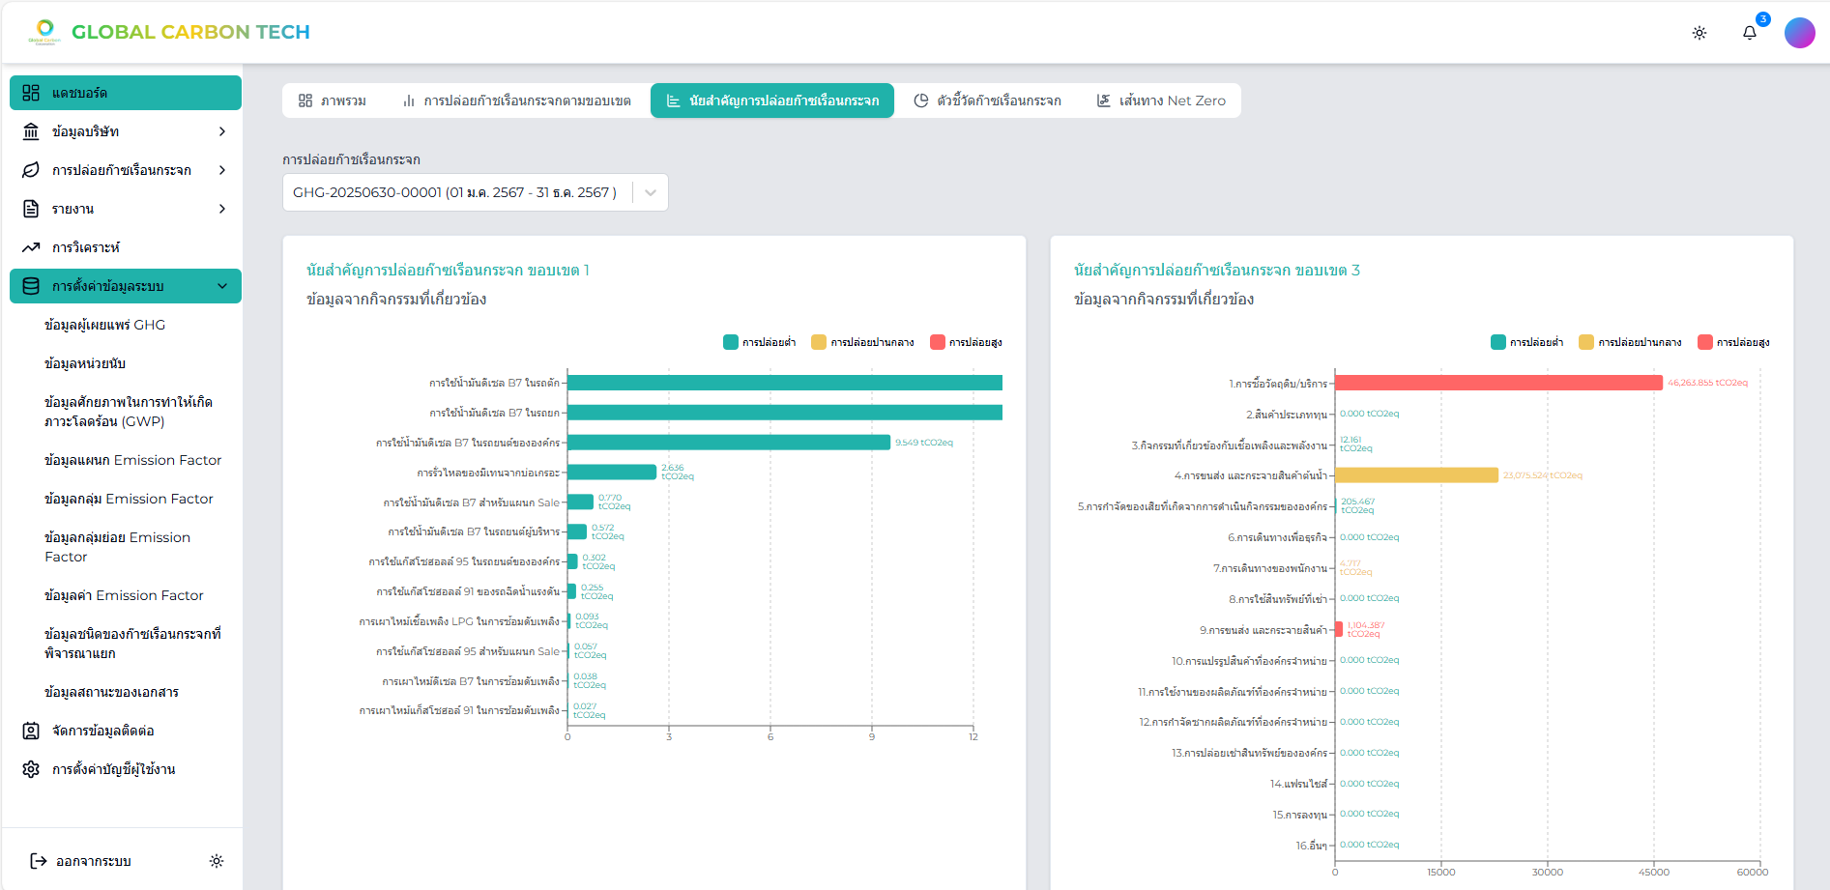Click the account settings gear icon
The image size is (1830, 890).
click(x=31, y=769)
